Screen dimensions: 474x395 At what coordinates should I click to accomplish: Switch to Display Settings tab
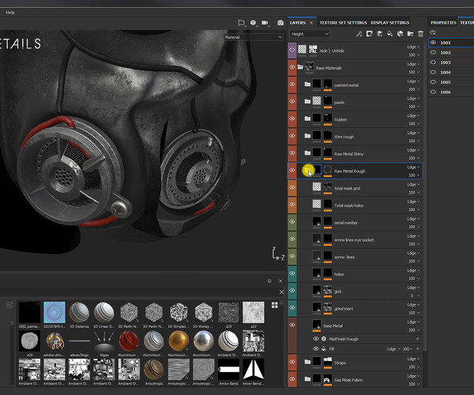390,23
